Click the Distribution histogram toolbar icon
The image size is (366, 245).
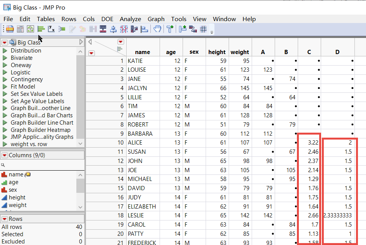point(41,29)
